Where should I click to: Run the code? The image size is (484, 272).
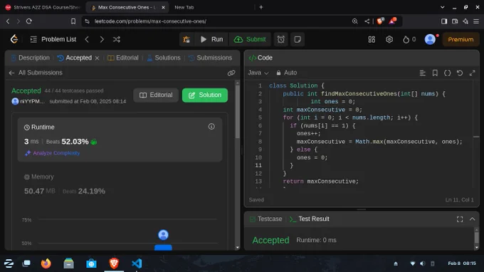pos(211,40)
